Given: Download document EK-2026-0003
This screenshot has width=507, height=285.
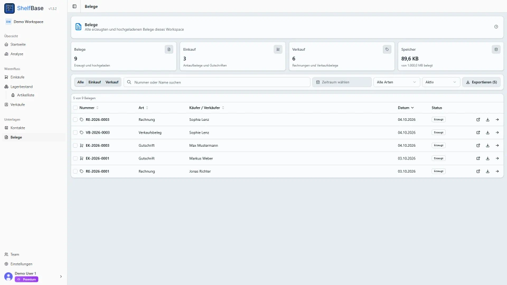Looking at the screenshot, I should 487,146.
